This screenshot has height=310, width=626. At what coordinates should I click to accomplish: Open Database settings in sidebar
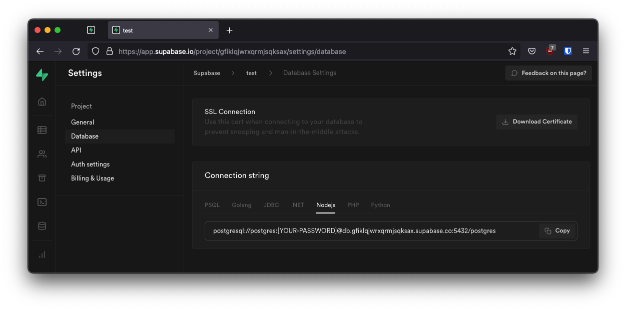click(x=120, y=136)
